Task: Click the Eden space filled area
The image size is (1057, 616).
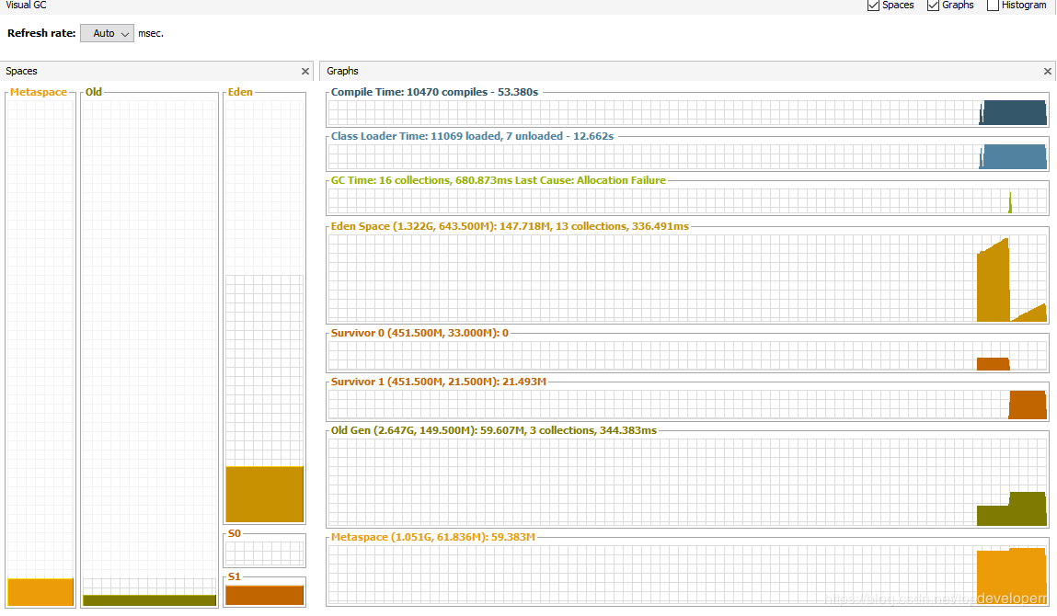Action: pos(264,494)
